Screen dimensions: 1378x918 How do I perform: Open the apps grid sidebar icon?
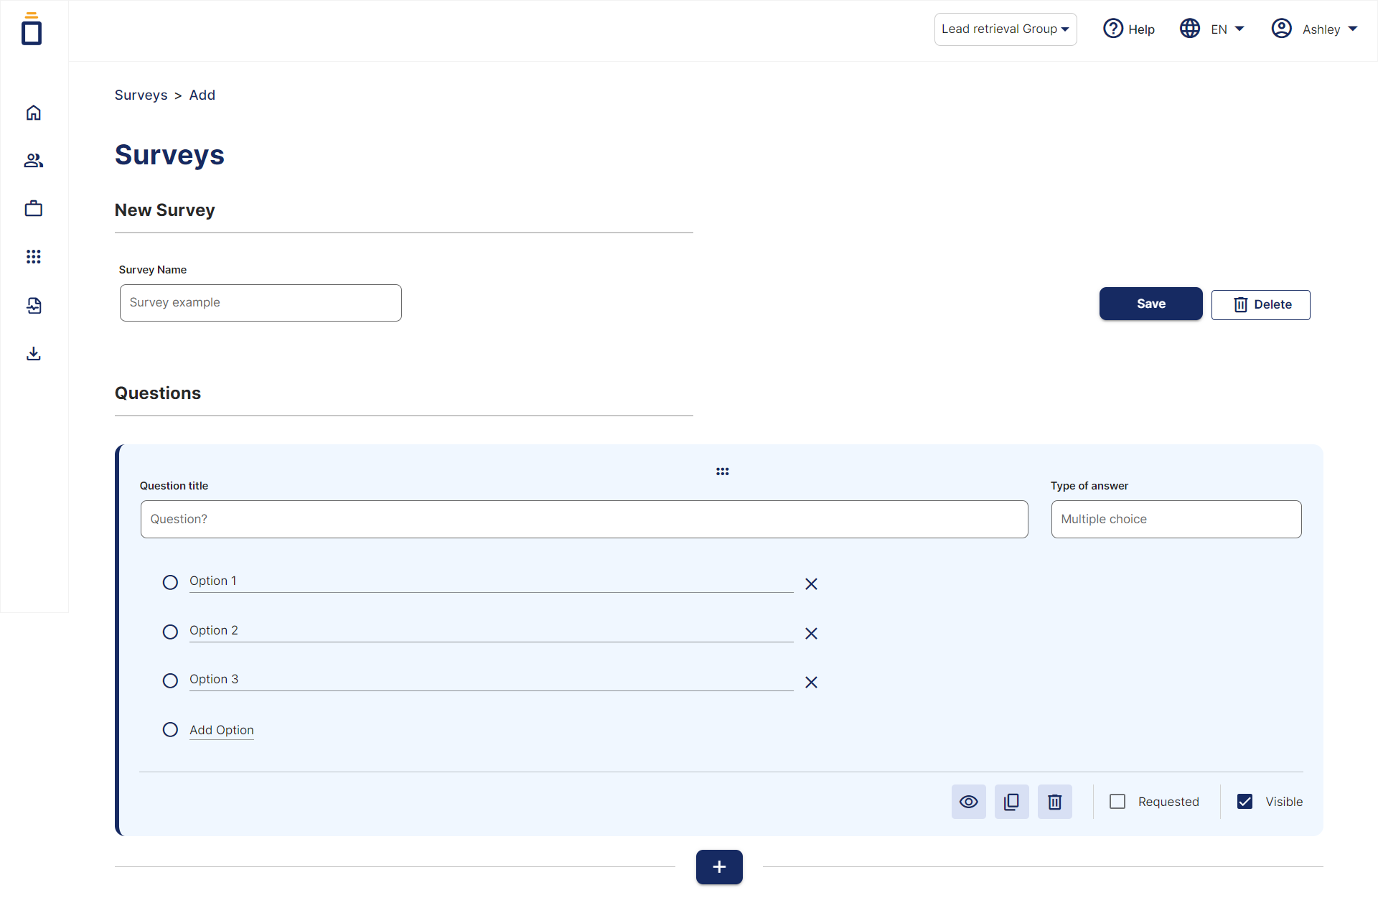pyautogui.click(x=34, y=256)
